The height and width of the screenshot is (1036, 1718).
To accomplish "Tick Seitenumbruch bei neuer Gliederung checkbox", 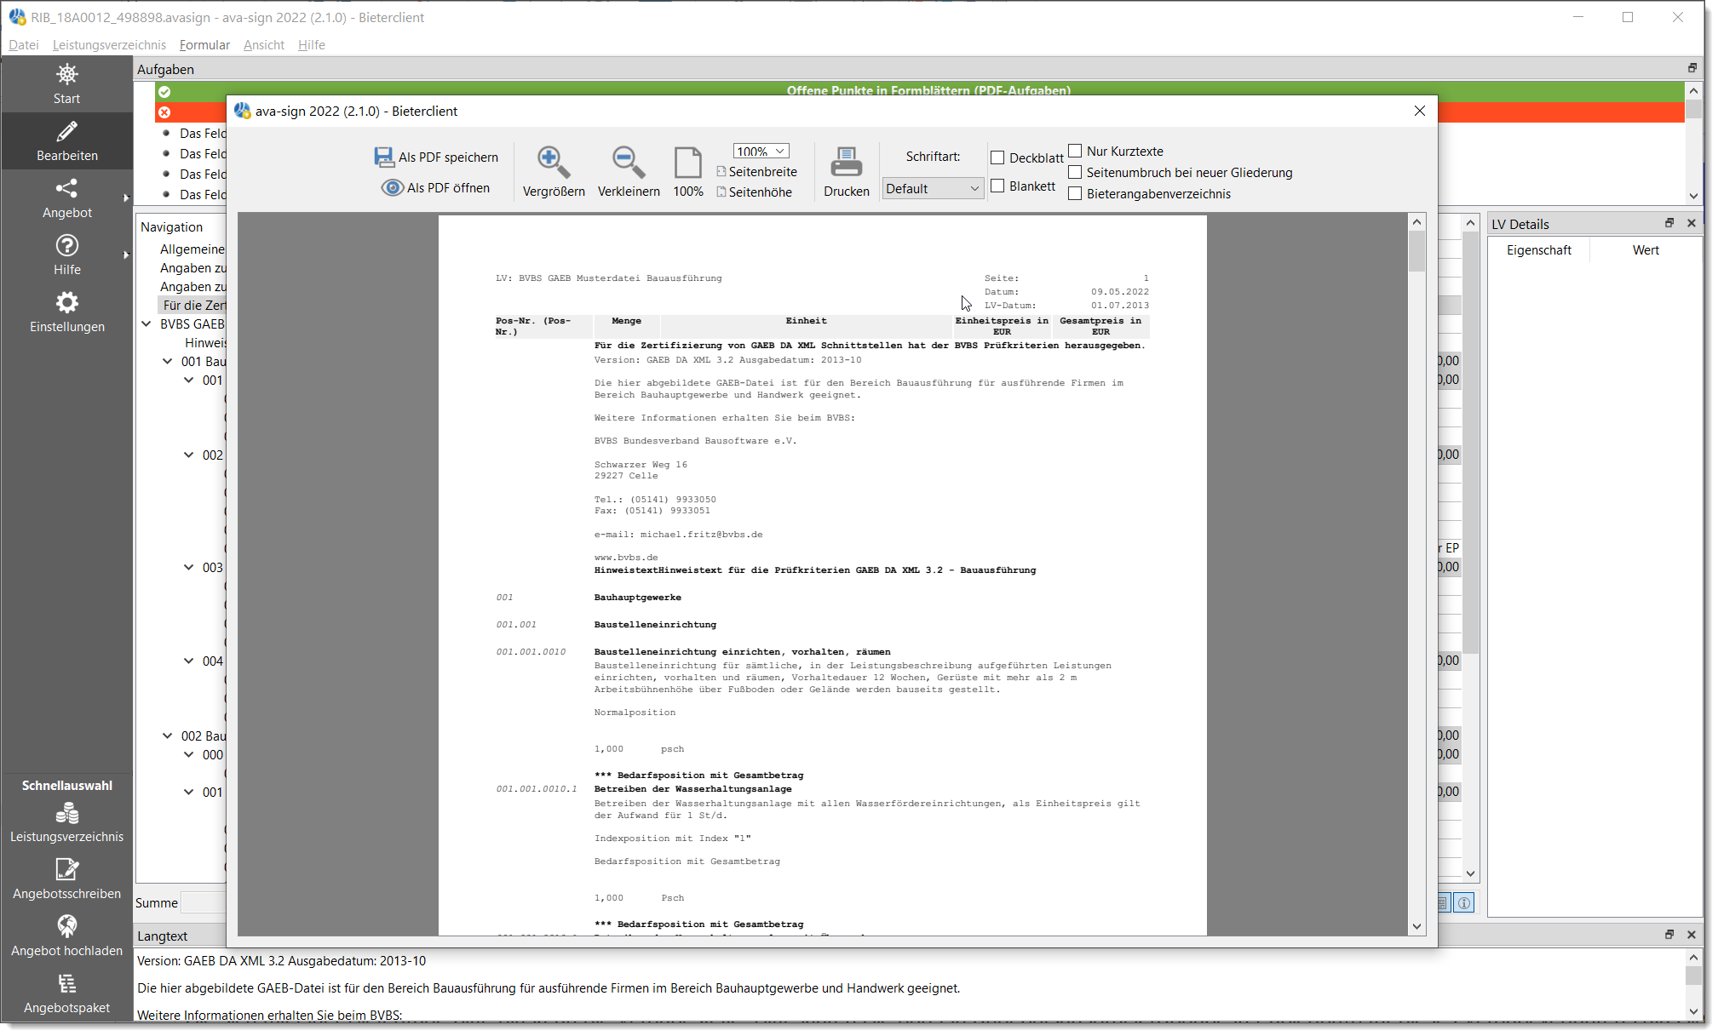I will [1075, 172].
